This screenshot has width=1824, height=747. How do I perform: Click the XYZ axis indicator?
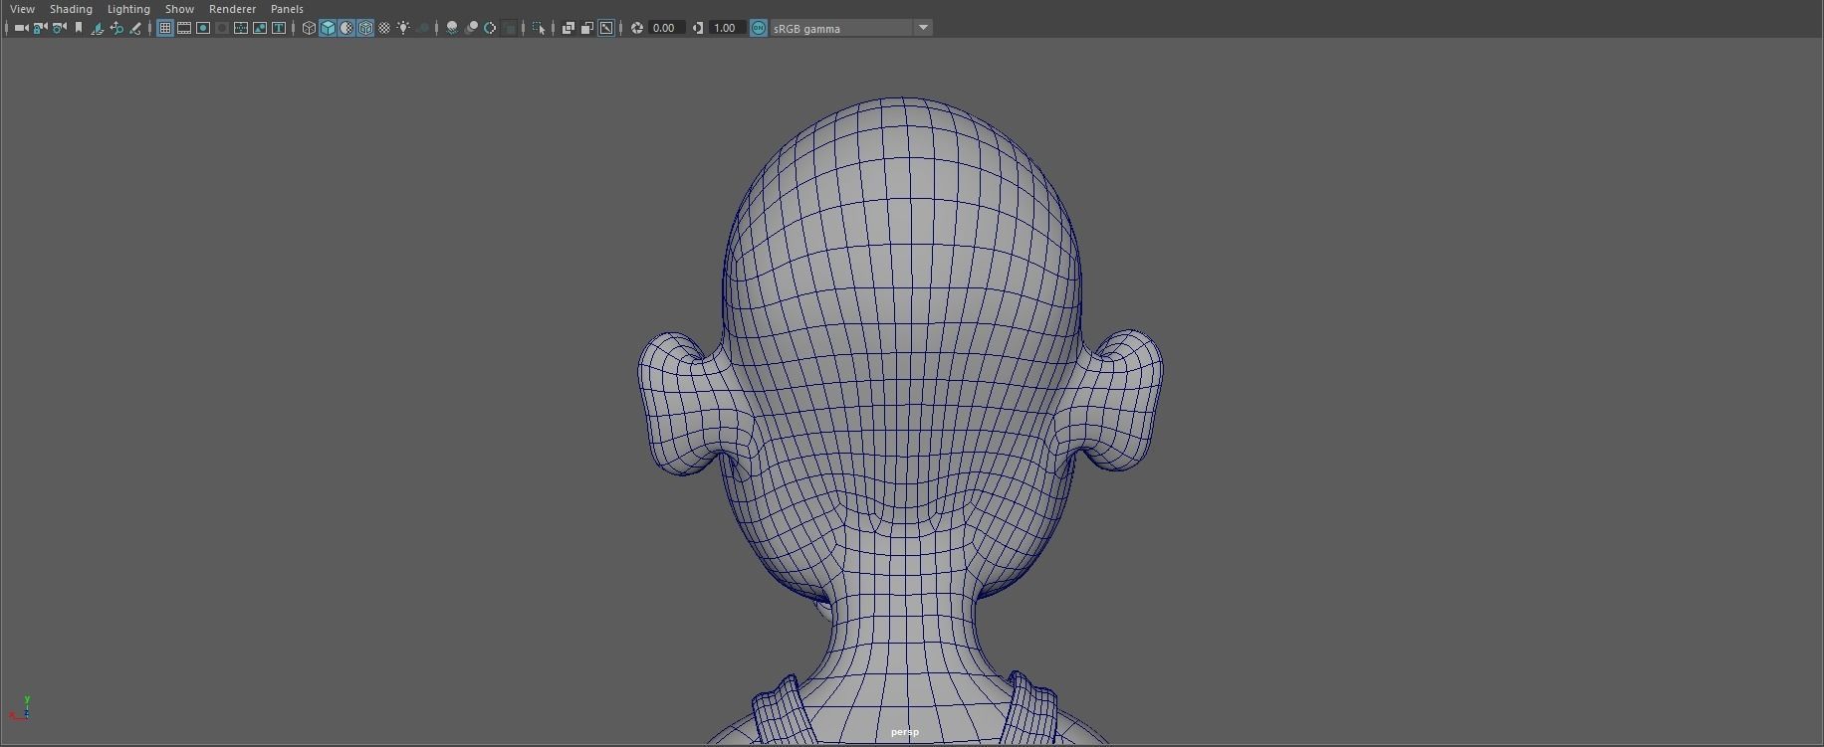[20, 707]
